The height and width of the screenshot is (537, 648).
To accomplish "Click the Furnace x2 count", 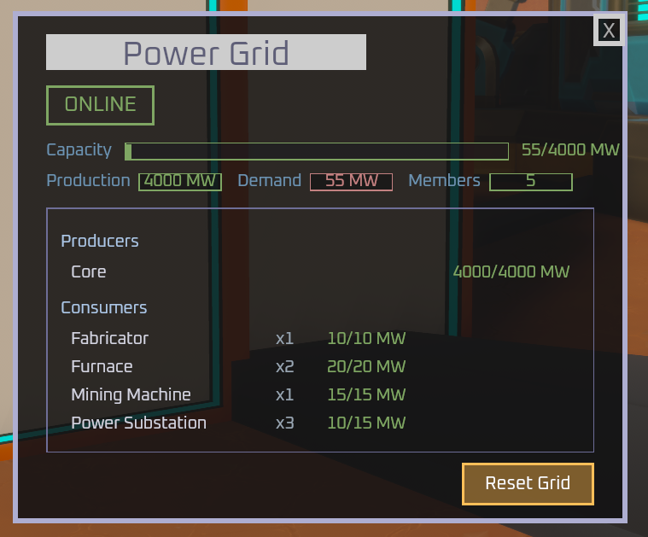I will pos(285,367).
